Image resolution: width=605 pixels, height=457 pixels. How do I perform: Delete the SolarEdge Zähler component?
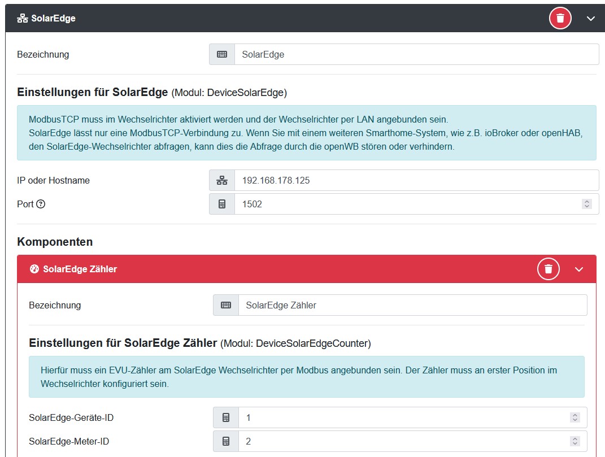point(548,269)
